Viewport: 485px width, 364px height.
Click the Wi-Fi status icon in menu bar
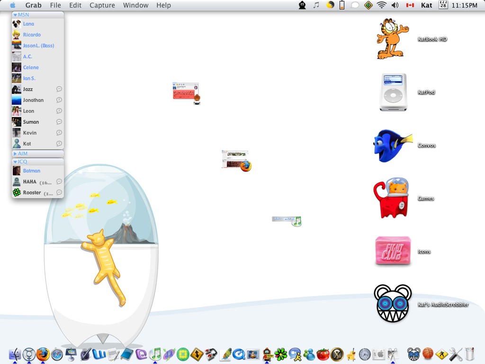382,5
